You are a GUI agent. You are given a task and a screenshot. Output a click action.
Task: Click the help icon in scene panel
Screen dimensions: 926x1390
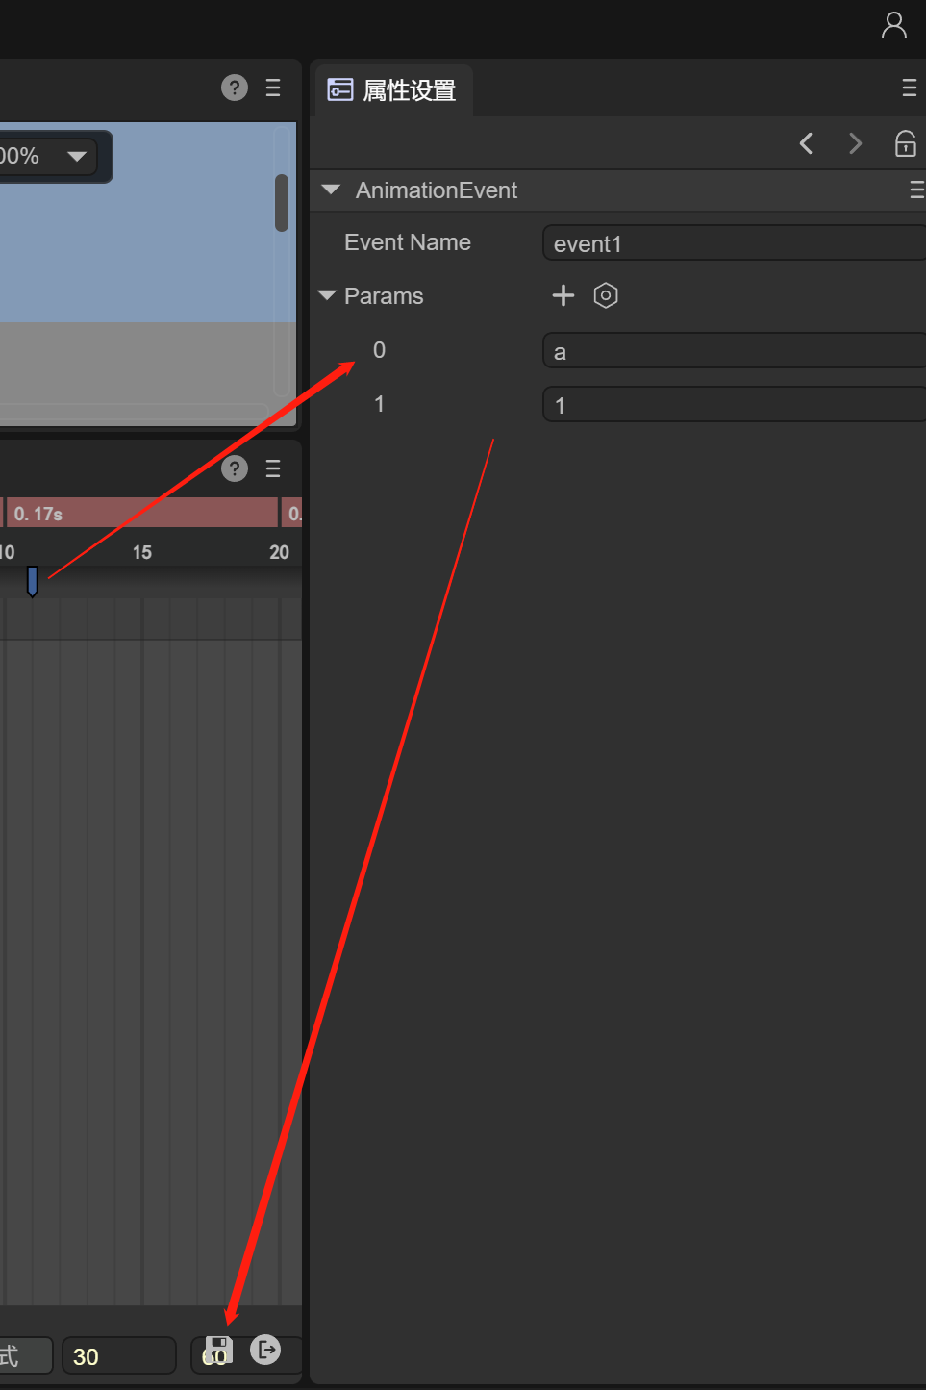click(x=235, y=88)
